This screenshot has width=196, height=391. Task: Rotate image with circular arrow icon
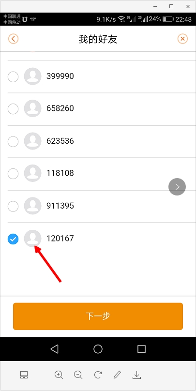[98, 375]
